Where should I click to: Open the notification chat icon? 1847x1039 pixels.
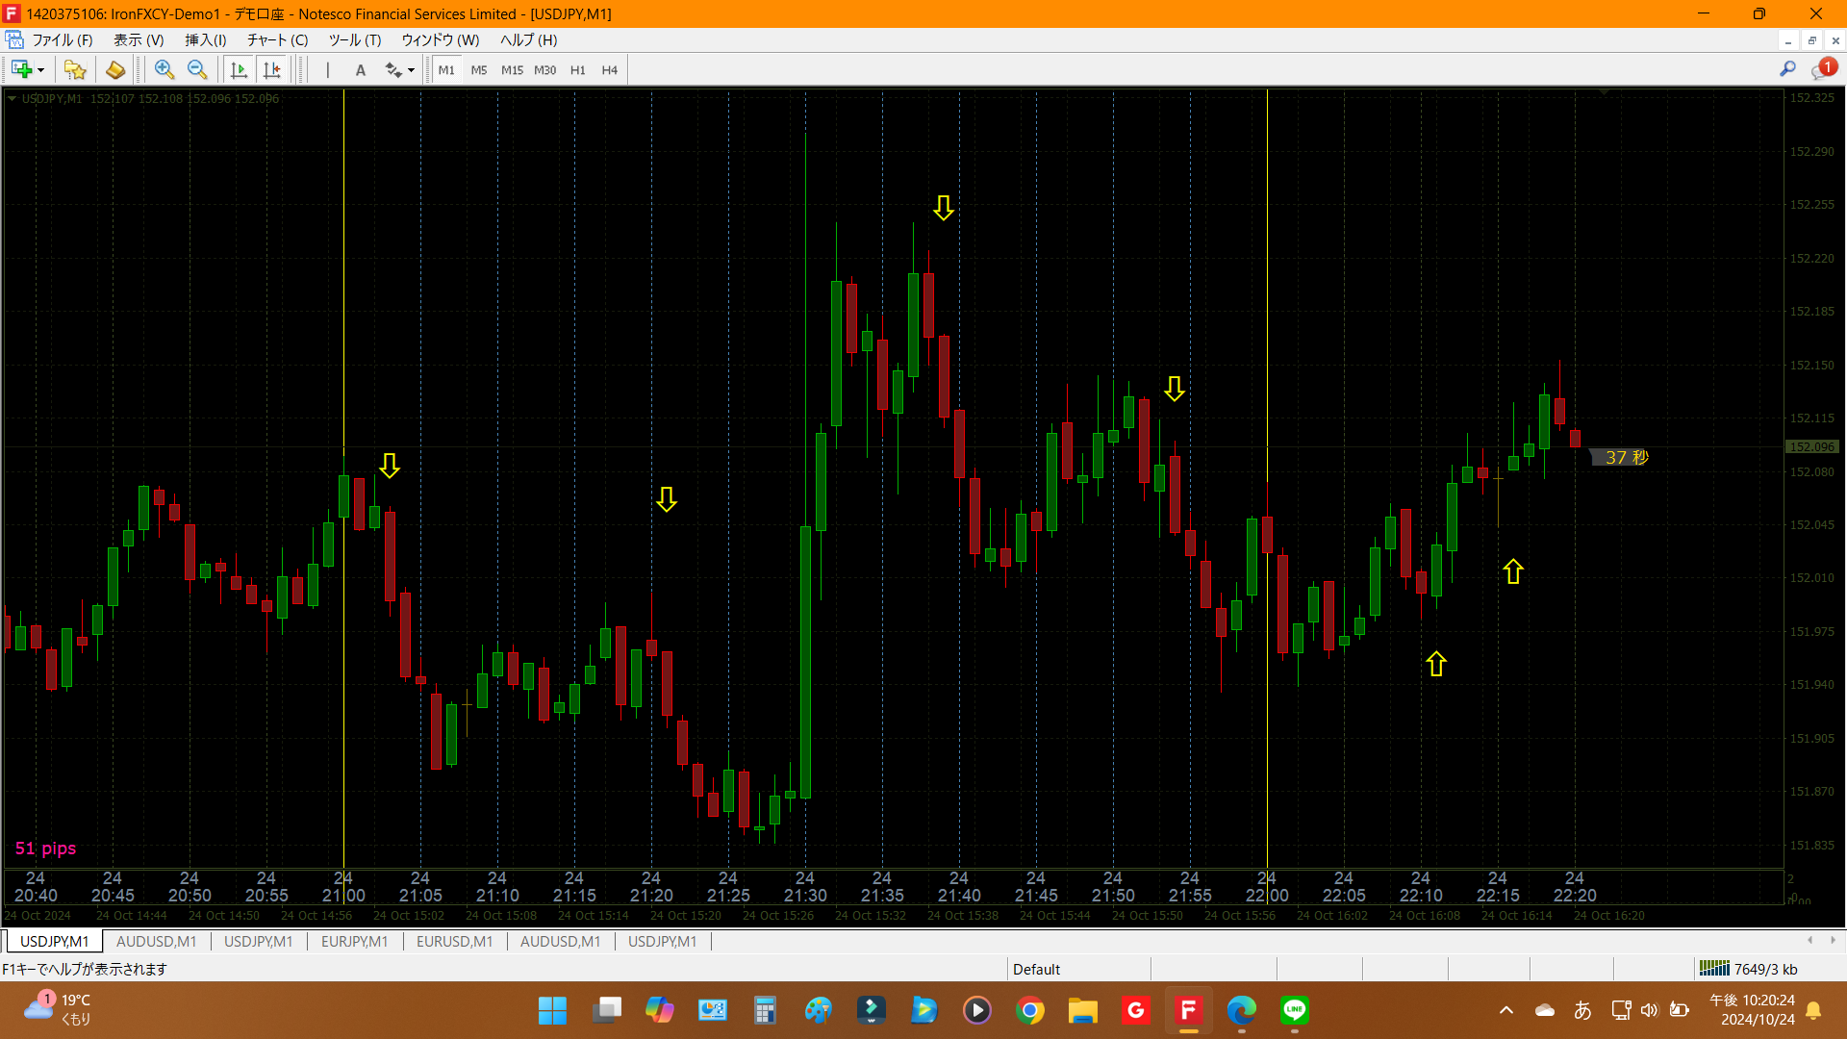[1822, 69]
